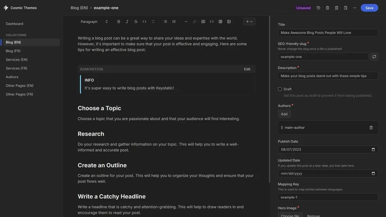Open the Publish Date calendar picker

tap(373, 150)
